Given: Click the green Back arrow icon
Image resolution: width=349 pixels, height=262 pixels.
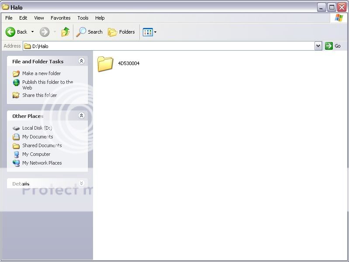Looking at the screenshot, I should pos(10,32).
